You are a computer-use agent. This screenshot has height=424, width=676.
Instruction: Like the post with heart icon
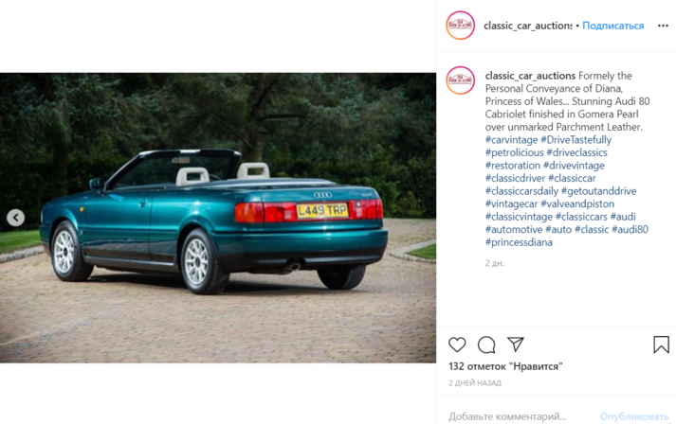pyautogui.click(x=457, y=344)
